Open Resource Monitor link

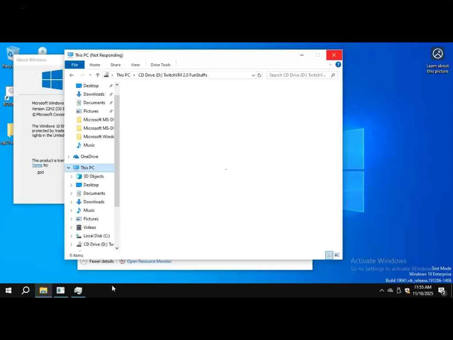pyautogui.click(x=150, y=261)
